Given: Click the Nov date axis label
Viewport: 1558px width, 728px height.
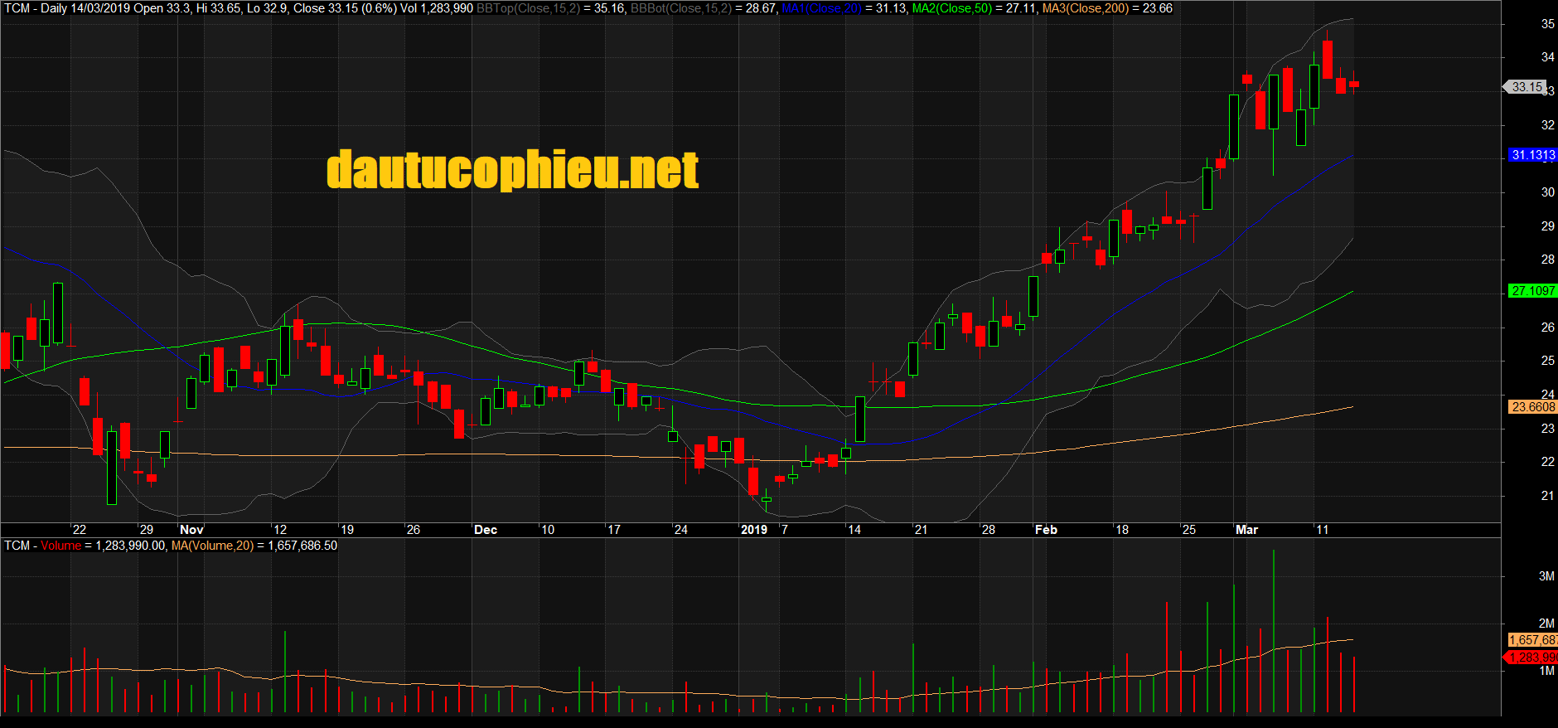Looking at the screenshot, I should 191,530.
